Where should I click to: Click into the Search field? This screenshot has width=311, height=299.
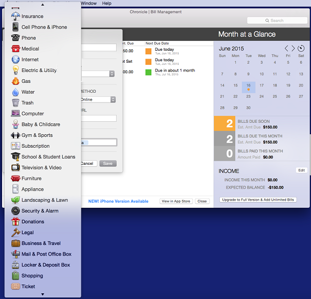[x=277, y=20]
